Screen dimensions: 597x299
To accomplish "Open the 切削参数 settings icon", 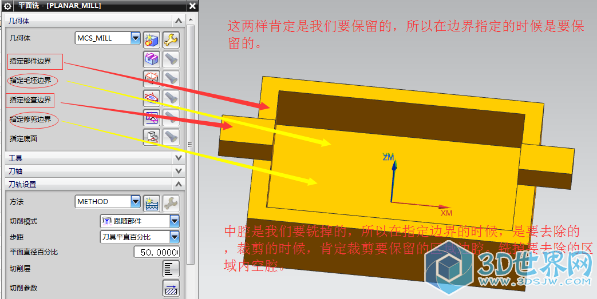I will (x=171, y=288).
